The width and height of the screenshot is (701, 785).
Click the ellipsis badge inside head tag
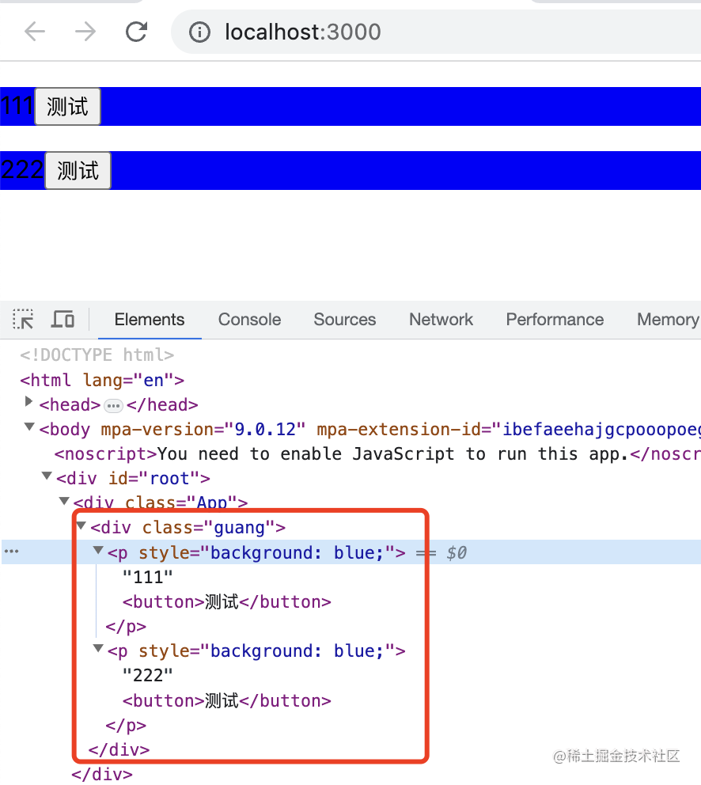pos(113,405)
